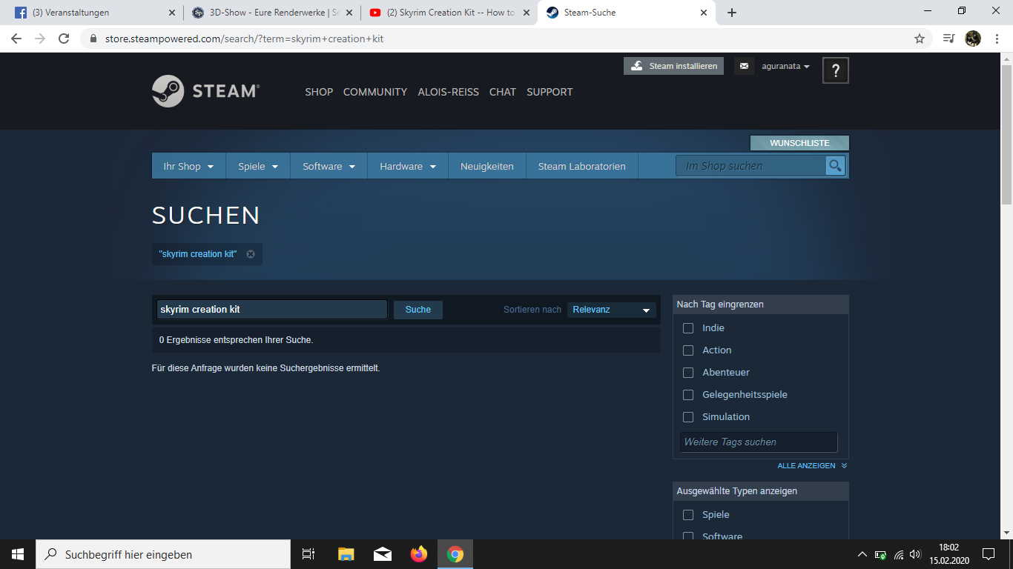Reload the page in Chrome

[64, 39]
